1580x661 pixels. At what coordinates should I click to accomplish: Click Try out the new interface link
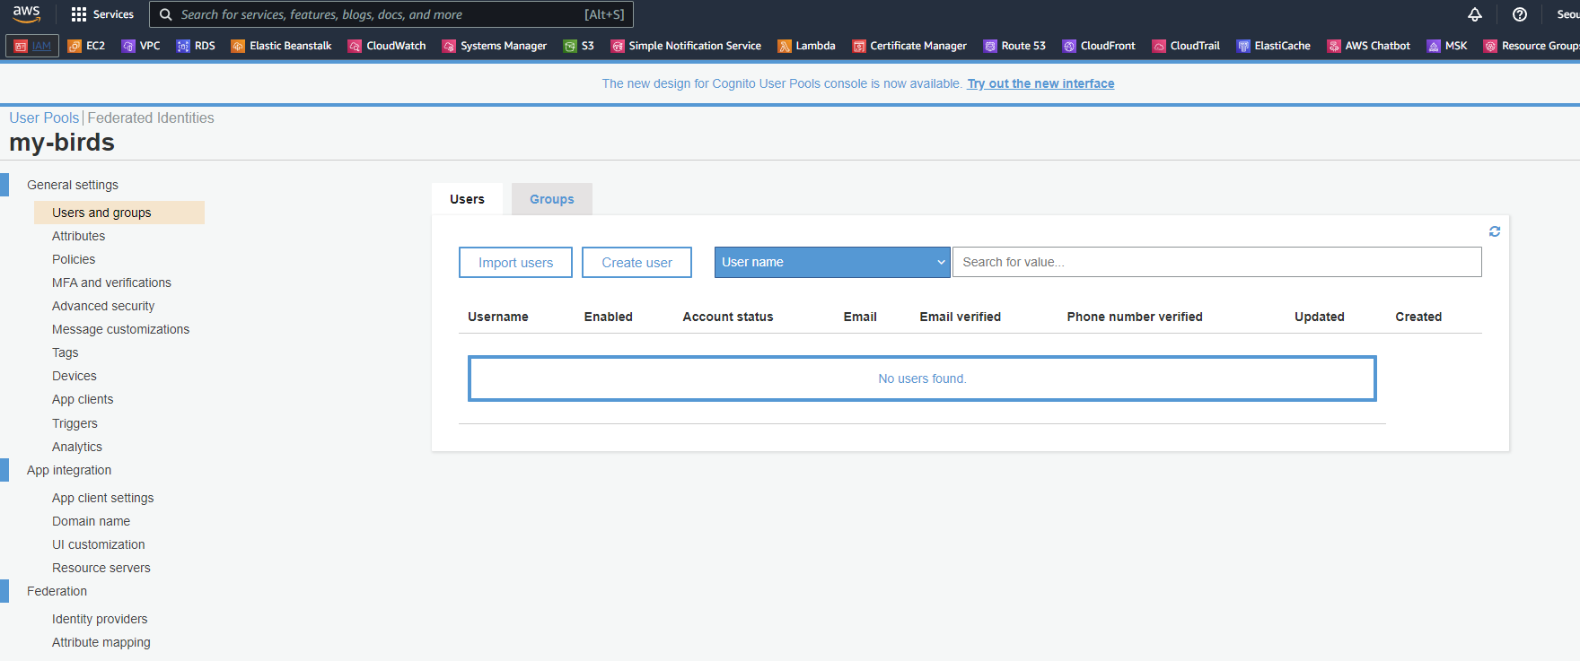[1040, 83]
